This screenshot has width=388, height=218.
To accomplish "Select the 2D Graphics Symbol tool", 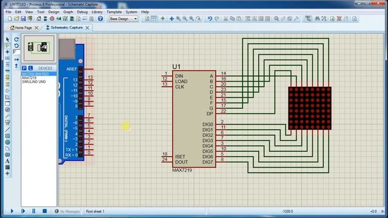I will pyautogui.click(x=7, y=167).
